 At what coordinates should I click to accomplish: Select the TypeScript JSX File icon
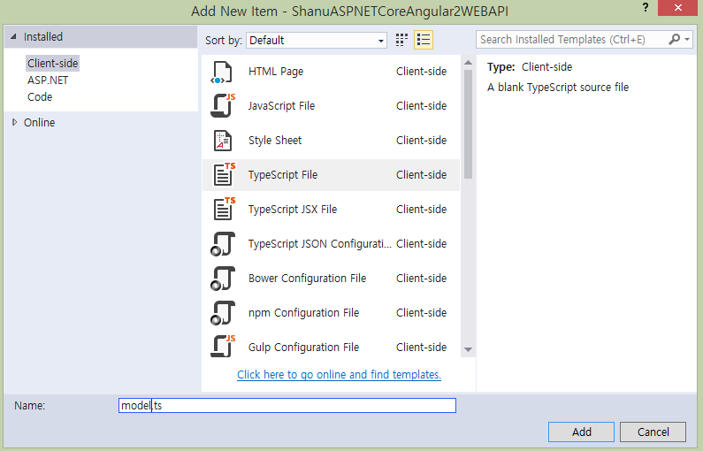222,210
